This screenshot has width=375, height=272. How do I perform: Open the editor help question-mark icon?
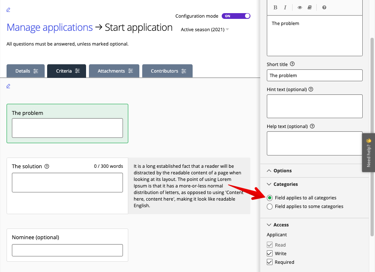pos(324,7)
